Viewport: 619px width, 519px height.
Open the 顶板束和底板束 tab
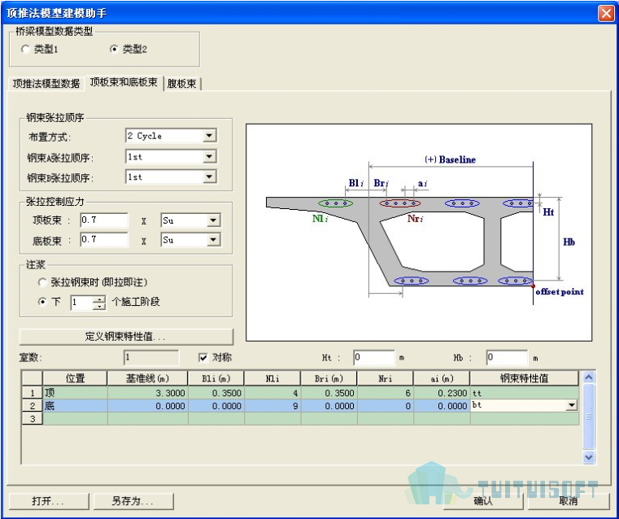click(x=124, y=82)
